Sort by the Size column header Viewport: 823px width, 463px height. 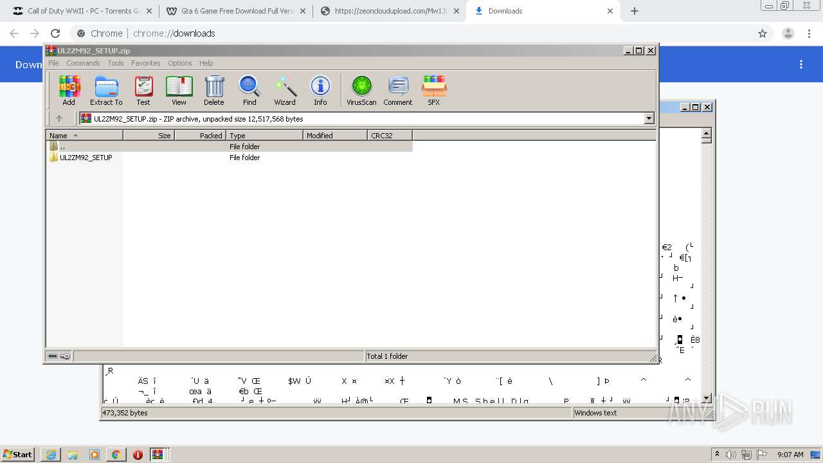point(149,135)
